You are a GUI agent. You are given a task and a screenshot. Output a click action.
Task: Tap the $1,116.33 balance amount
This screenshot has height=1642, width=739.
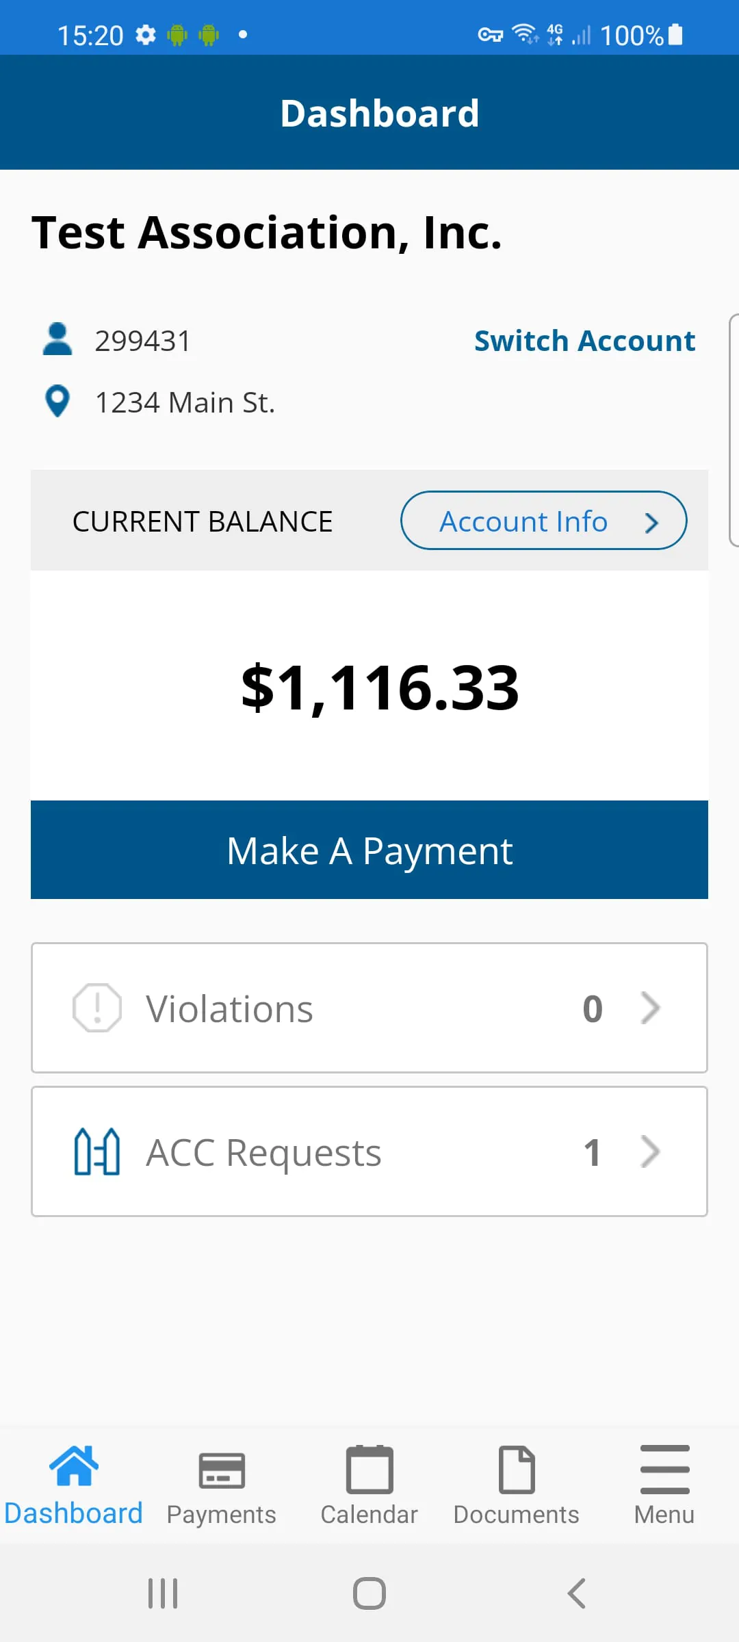[380, 688]
